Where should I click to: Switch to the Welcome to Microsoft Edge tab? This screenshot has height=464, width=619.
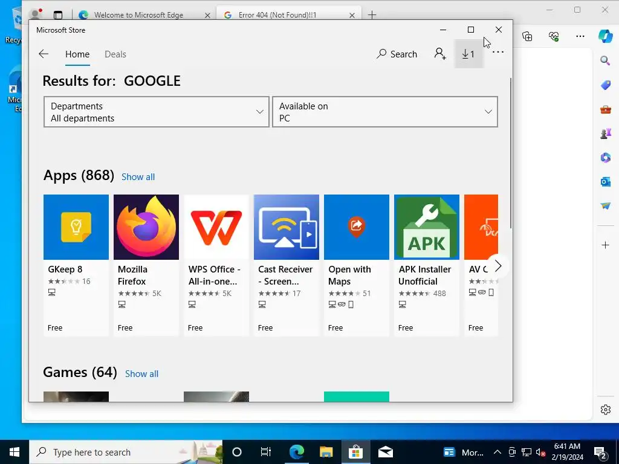138,15
